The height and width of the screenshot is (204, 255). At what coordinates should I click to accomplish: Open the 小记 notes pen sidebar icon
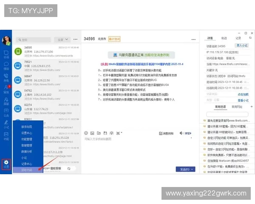[6, 125]
